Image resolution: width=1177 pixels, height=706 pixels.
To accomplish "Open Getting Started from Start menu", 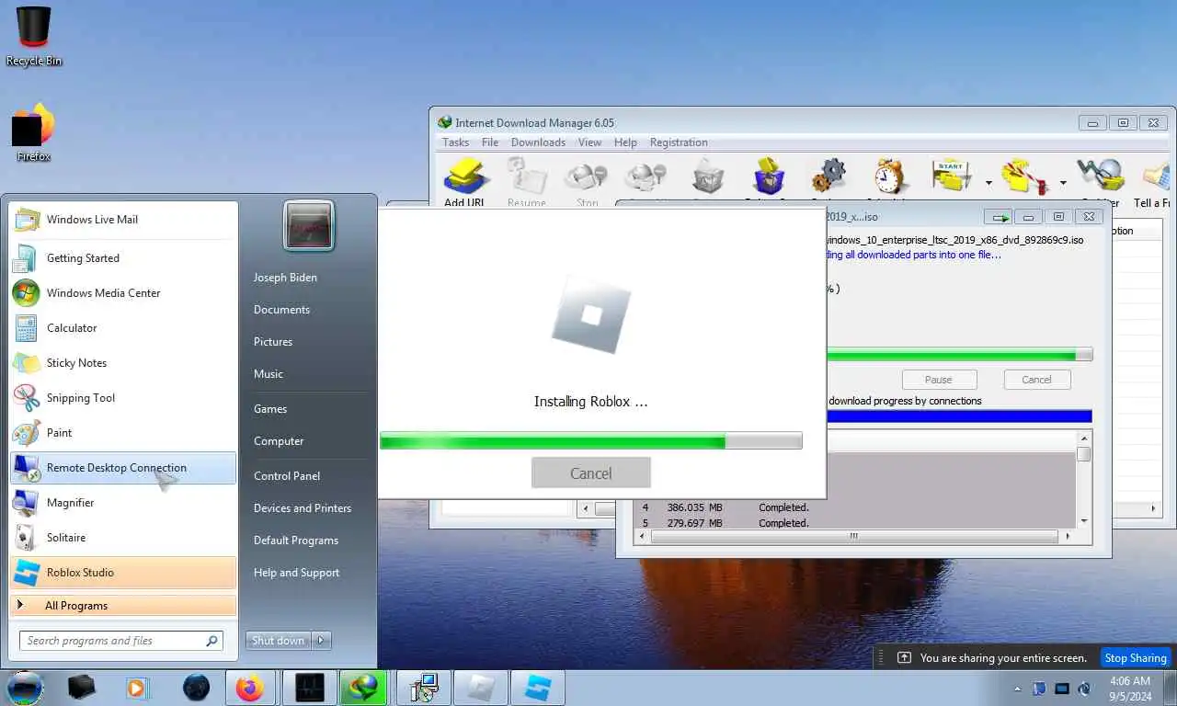I will click(x=122, y=258).
